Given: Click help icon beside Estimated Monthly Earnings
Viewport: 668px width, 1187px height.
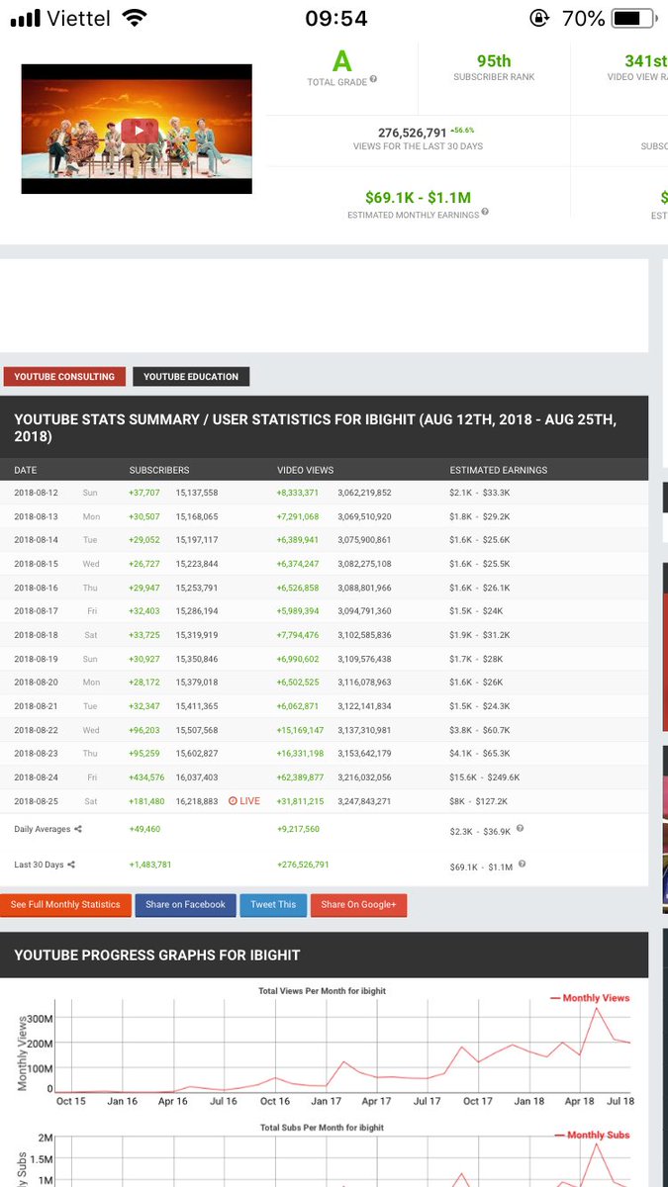Looking at the screenshot, I should pyautogui.click(x=485, y=213).
